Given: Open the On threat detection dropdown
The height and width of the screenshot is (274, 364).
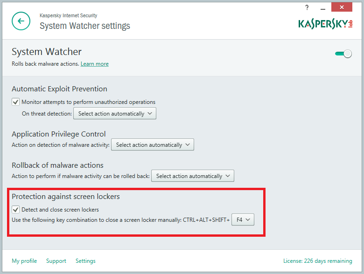Looking at the screenshot, I should (x=115, y=113).
